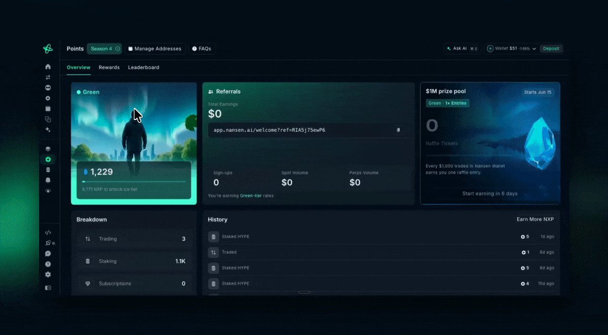Switch to the Leaderboard tab
Image resolution: width=608 pixels, height=335 pixels.
[x=143, y=67]
